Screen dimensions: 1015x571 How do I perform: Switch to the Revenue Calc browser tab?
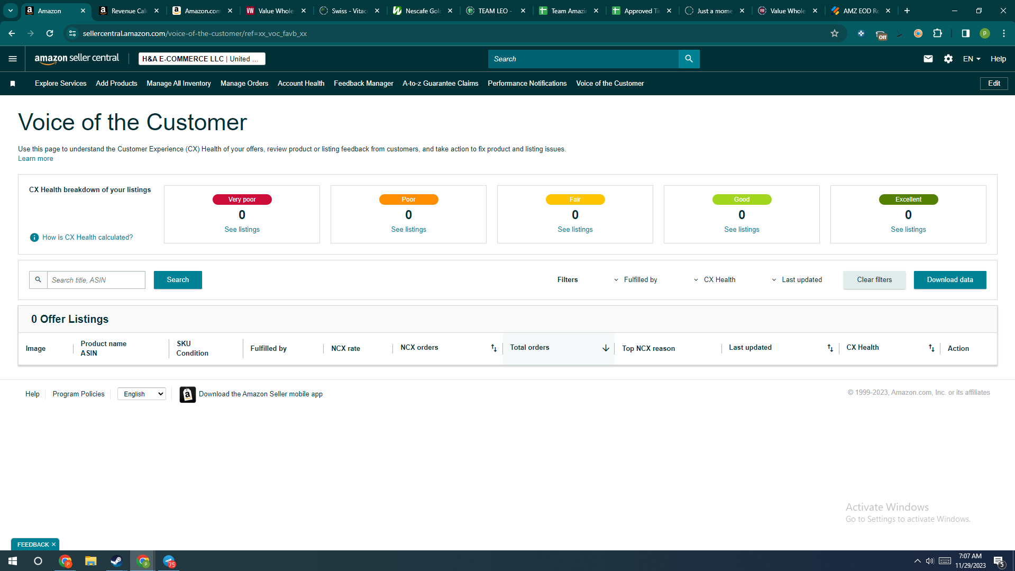(129, 11)
